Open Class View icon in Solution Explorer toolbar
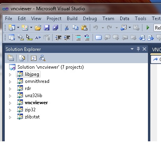The image size is (161, 163). coord(42,58)
